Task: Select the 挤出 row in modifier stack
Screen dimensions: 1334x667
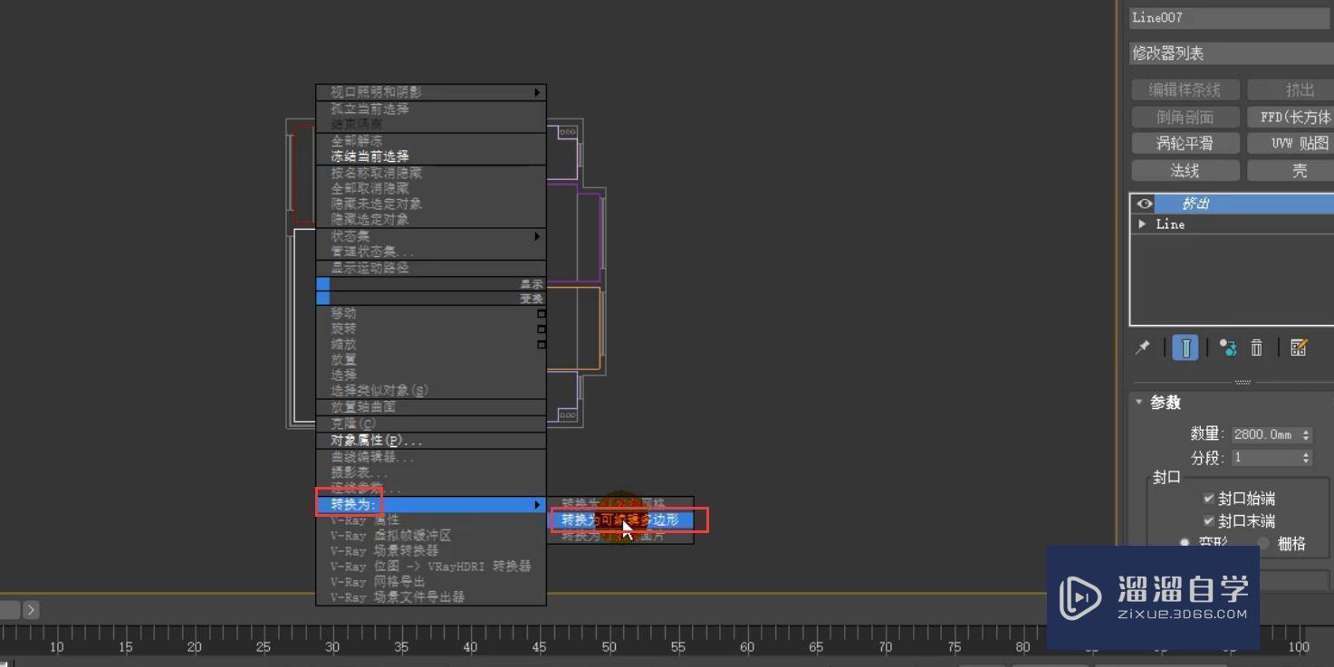Action: click(1232, 204)
